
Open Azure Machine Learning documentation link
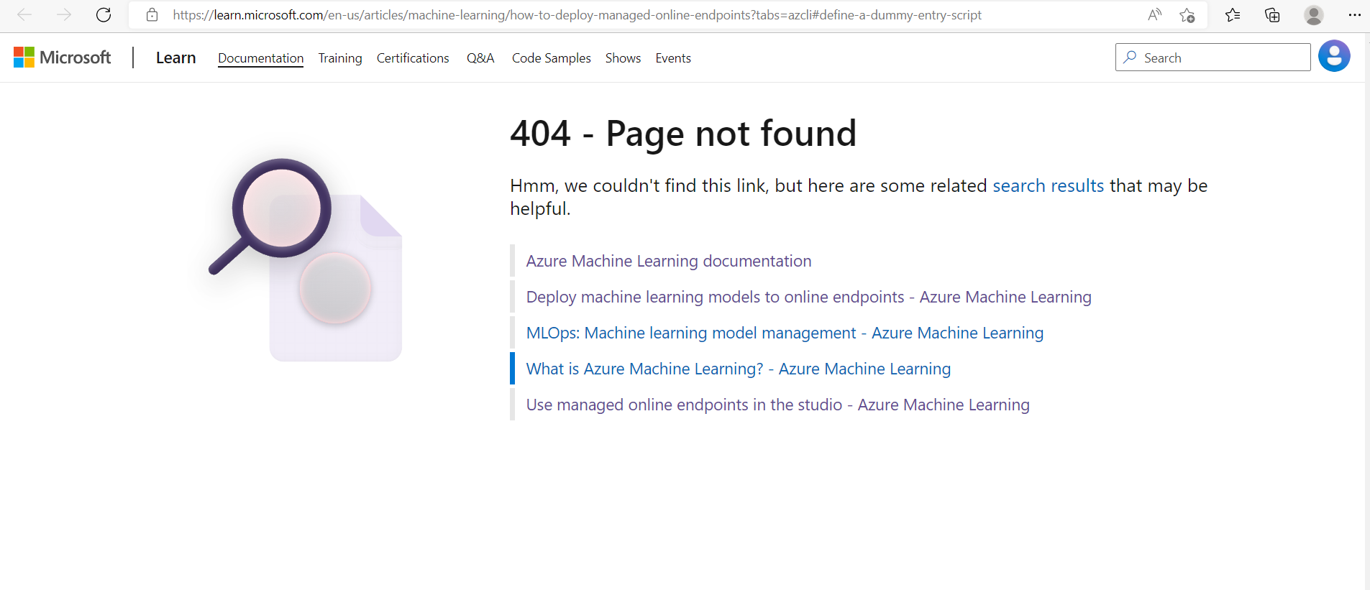coord(669,261)
